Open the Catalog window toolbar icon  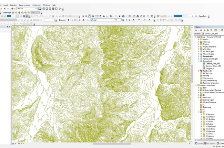(47, 9)
